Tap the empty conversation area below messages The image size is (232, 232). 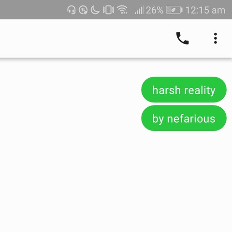click(x=116, y=180)
